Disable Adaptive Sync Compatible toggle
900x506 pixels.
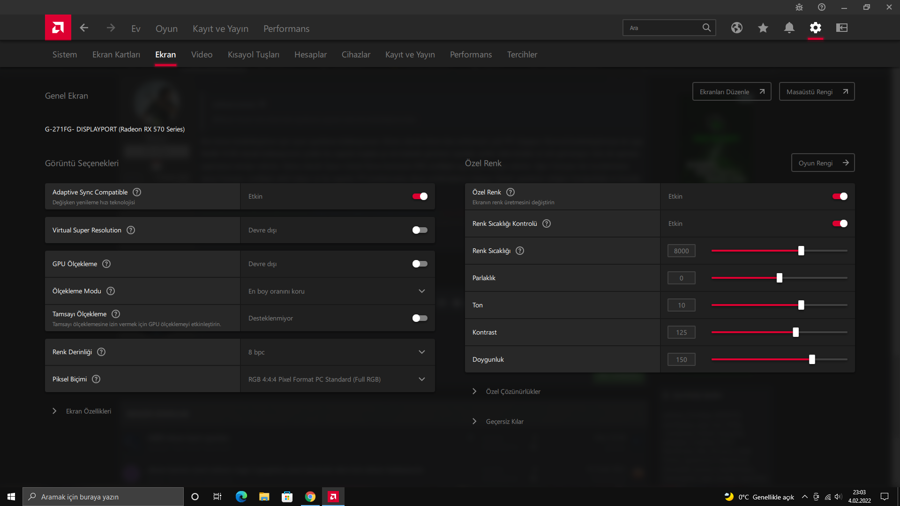pos(420,196)
